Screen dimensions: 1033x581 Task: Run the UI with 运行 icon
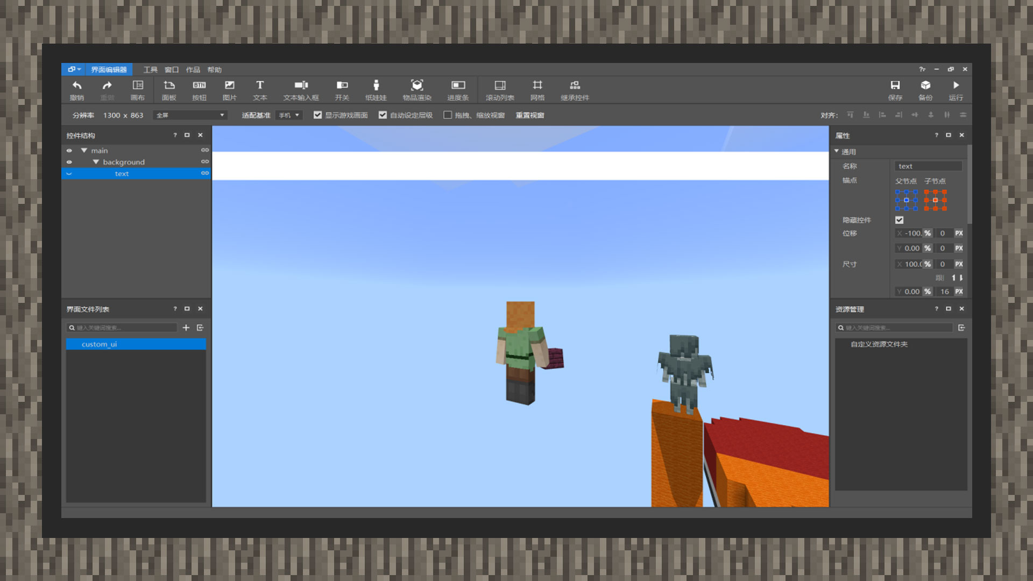(x=956, y=90)
